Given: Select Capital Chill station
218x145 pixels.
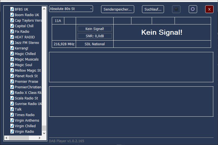Looking at the screenshot, I should (24, 26).
